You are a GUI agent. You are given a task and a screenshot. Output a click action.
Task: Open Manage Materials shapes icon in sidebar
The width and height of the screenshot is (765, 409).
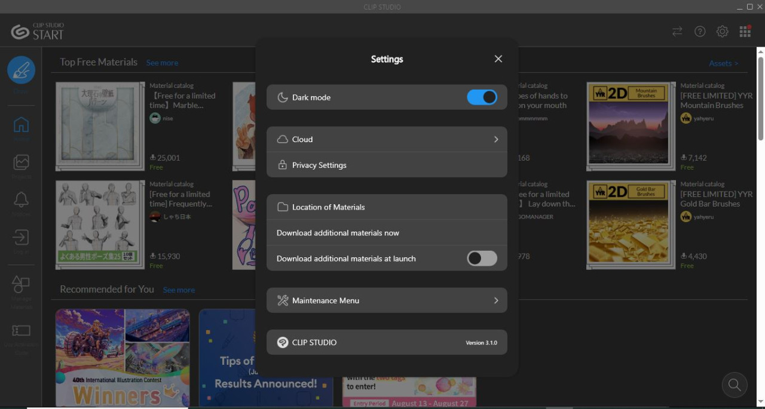21,284
